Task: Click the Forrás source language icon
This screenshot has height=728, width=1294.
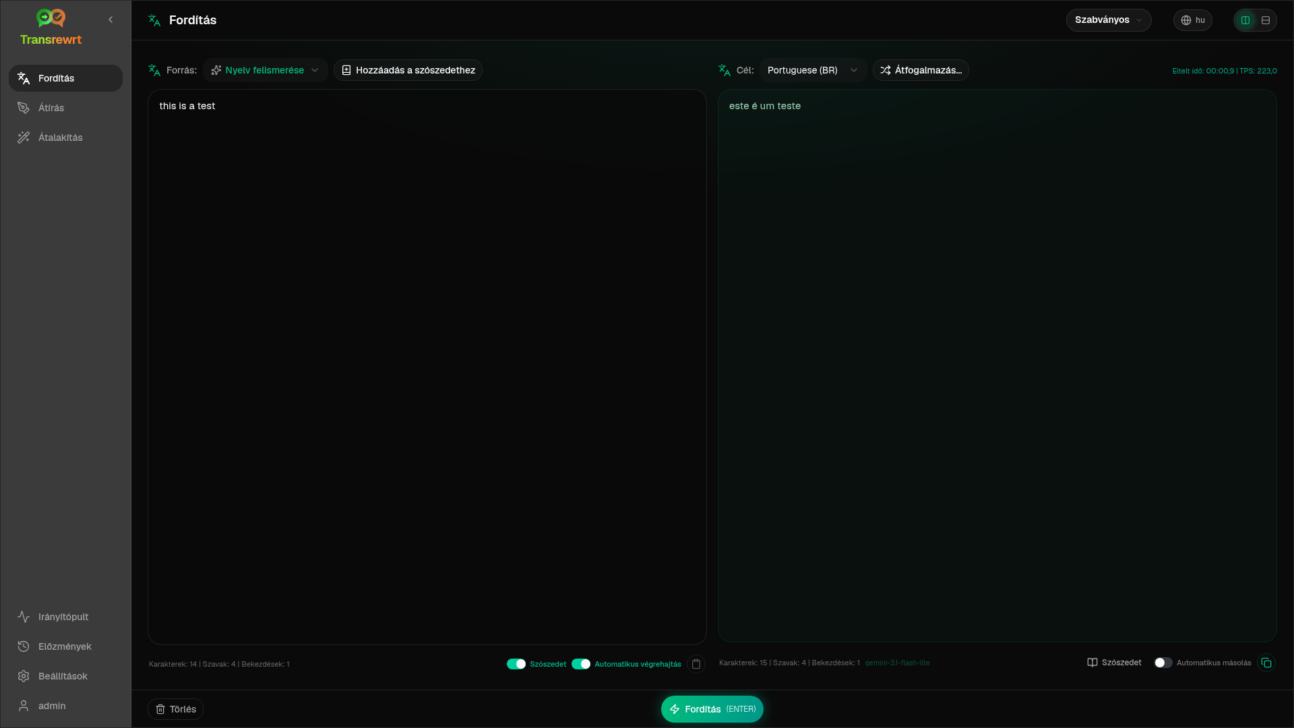Action: click(154, 70)
